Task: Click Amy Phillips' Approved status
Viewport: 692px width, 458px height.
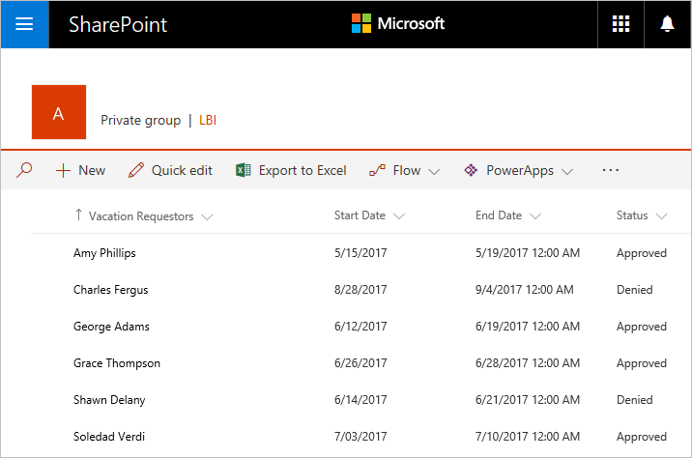Action: (x=641, y=253)
